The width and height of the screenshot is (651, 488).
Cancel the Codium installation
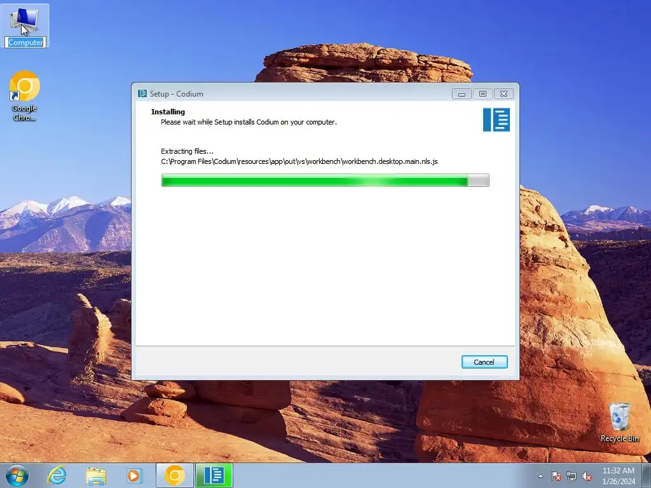pyautogui.click(x=484, y=362)
